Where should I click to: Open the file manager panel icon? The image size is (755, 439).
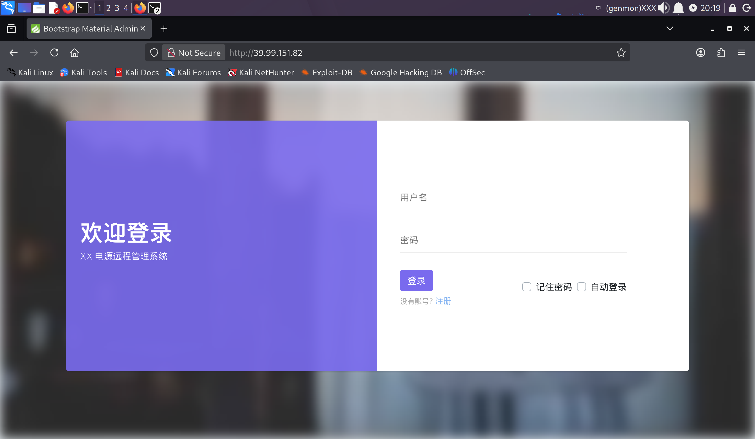tap(39, 8)
